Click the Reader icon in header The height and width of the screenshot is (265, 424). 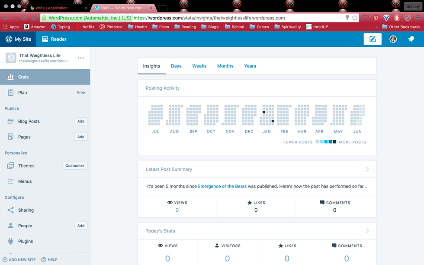click(45, 39)
